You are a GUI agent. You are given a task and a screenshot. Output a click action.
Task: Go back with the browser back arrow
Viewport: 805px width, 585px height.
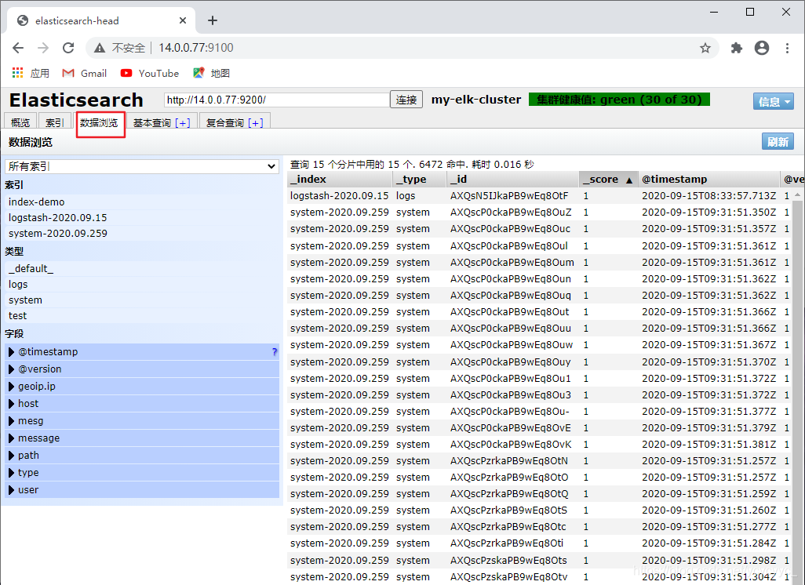[18, 48]
